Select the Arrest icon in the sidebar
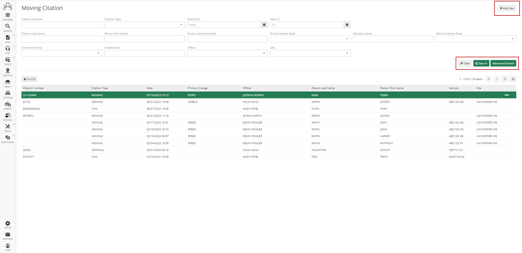The width and height of the screenshot is (522, 253). click(7, 105)
